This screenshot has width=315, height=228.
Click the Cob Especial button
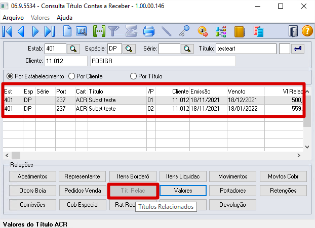(x=83, y=205)
